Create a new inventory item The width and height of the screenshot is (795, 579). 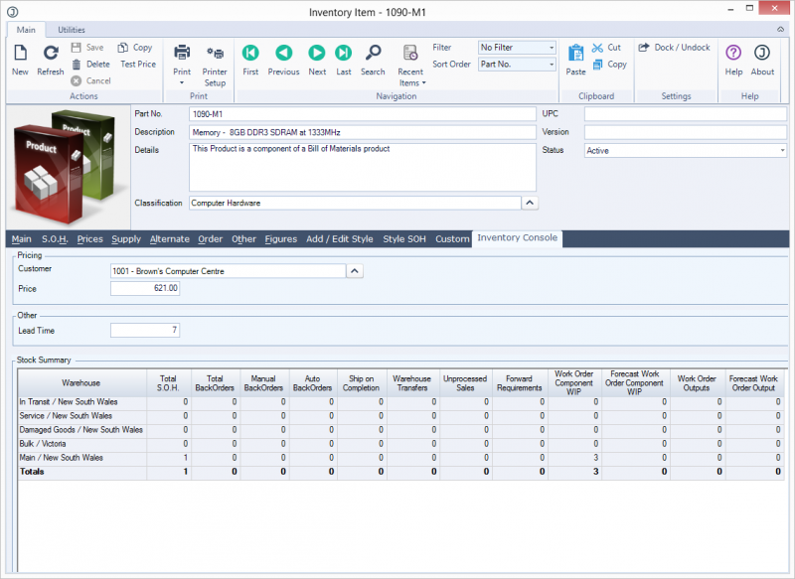click(21, 60)
